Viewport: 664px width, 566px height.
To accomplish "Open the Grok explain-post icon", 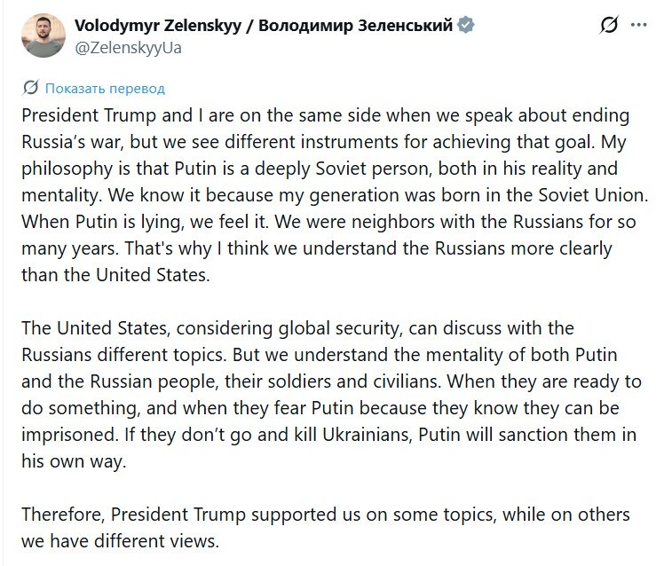I will tap(609, 25).
